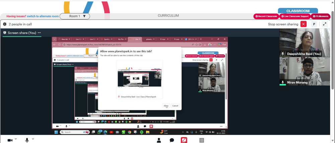Open the Copilot Chat button in the browser
335x143 pixels.
222,45
